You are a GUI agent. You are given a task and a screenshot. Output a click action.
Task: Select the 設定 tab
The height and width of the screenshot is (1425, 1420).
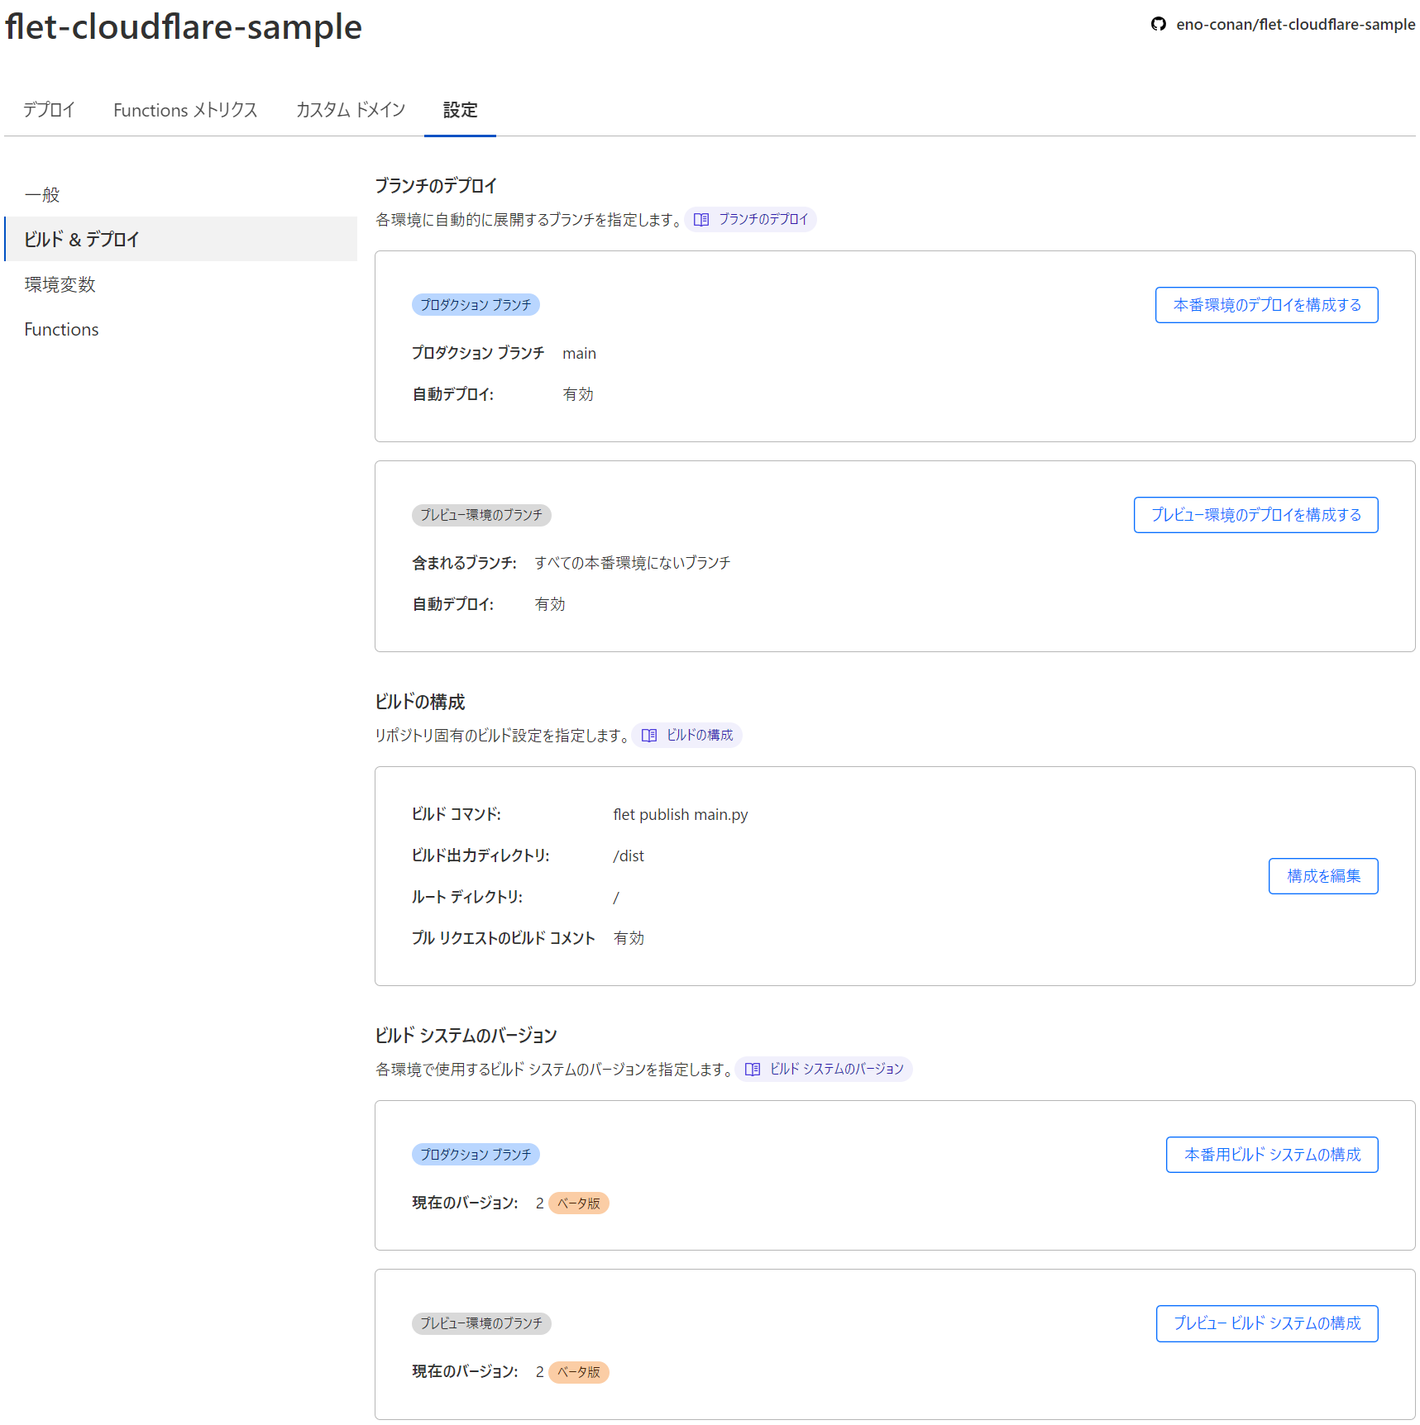pos(460,110)
